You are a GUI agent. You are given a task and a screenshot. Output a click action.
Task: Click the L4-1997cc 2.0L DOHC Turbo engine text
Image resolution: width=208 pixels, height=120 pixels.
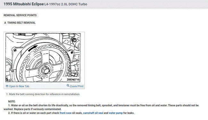66,4
